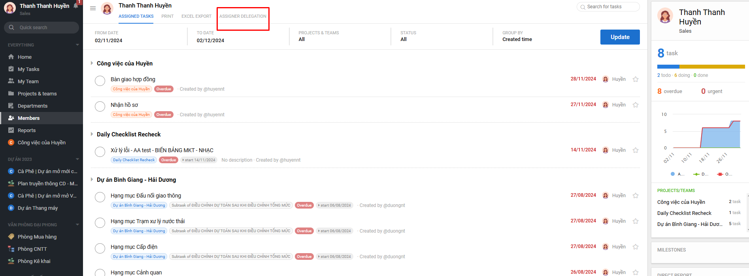The width and height of the screenshot is (749, 276).
Task: Open the notification bell icon
Action: pos(76,6)
